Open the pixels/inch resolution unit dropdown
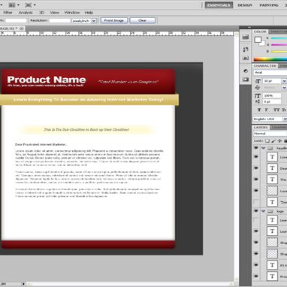 coord(94,21)
